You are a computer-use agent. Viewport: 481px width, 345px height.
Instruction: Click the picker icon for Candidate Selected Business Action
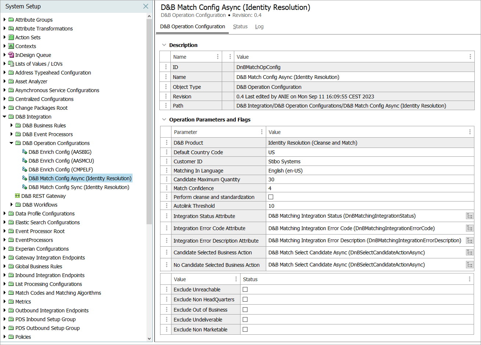[x=470, y=253]
